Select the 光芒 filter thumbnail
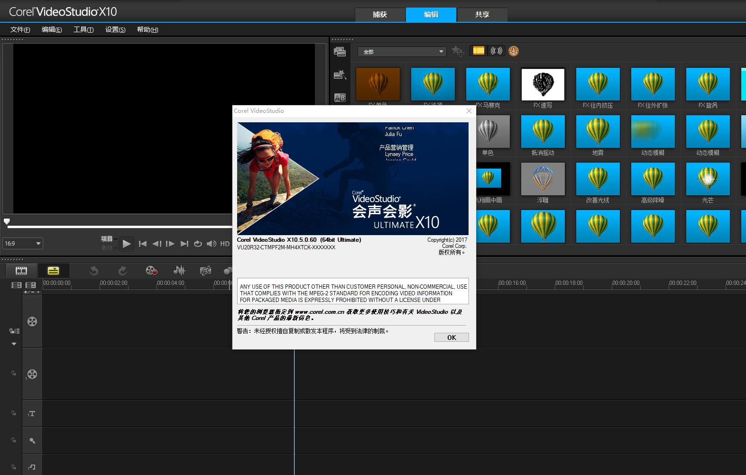The width and height of the screenshot is (746, 475). click(x=708, y=179)
